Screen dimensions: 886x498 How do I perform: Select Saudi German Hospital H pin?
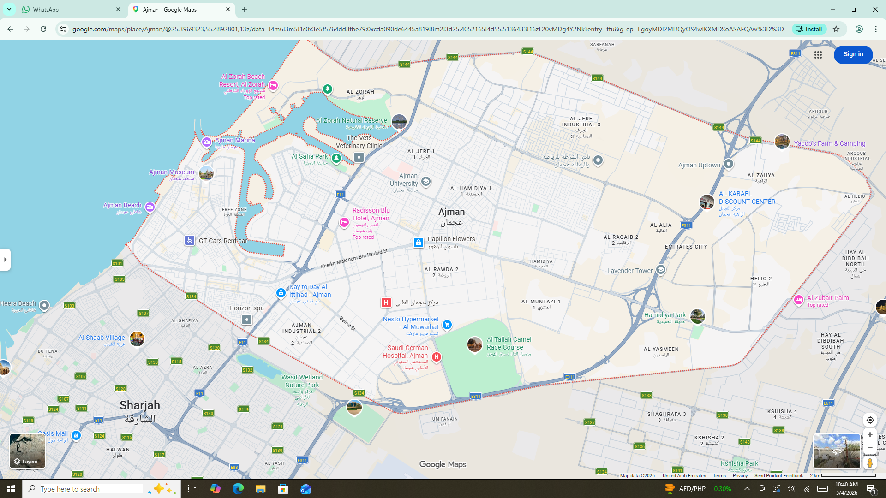point(436,356)
